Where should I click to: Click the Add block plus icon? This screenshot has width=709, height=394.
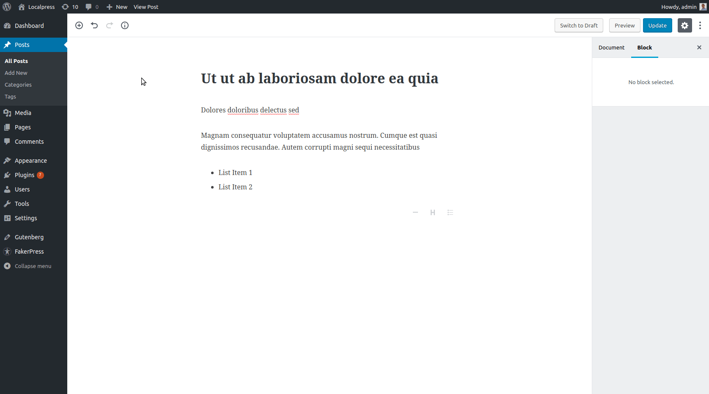pos(79,25)
